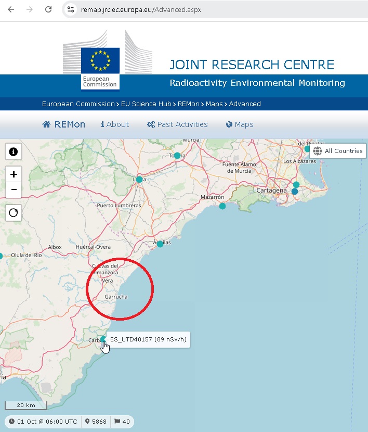Screen dimensions: 368x432
Task: Click the station marker at Águilas
Action: tap(160, 244)
